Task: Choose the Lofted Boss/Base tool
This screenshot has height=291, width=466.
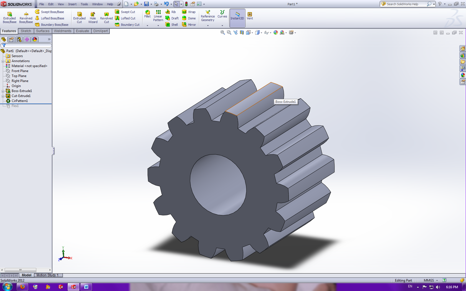Action: pos(49,18)
